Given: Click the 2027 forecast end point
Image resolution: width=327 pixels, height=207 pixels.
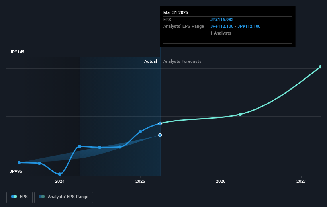Looking at the screenshot, I should (320, 67).
